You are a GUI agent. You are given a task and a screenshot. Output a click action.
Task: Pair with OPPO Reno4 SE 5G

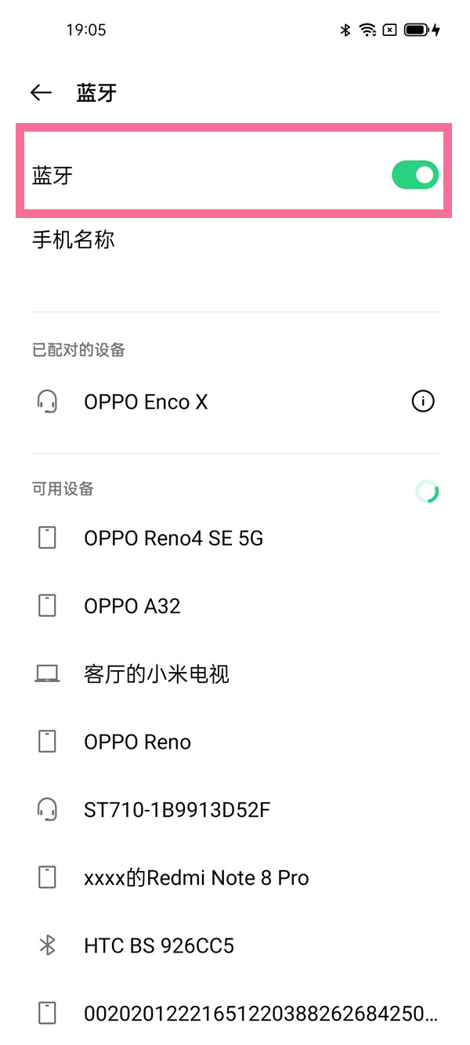pyautogui.click(x=173, y=539)
